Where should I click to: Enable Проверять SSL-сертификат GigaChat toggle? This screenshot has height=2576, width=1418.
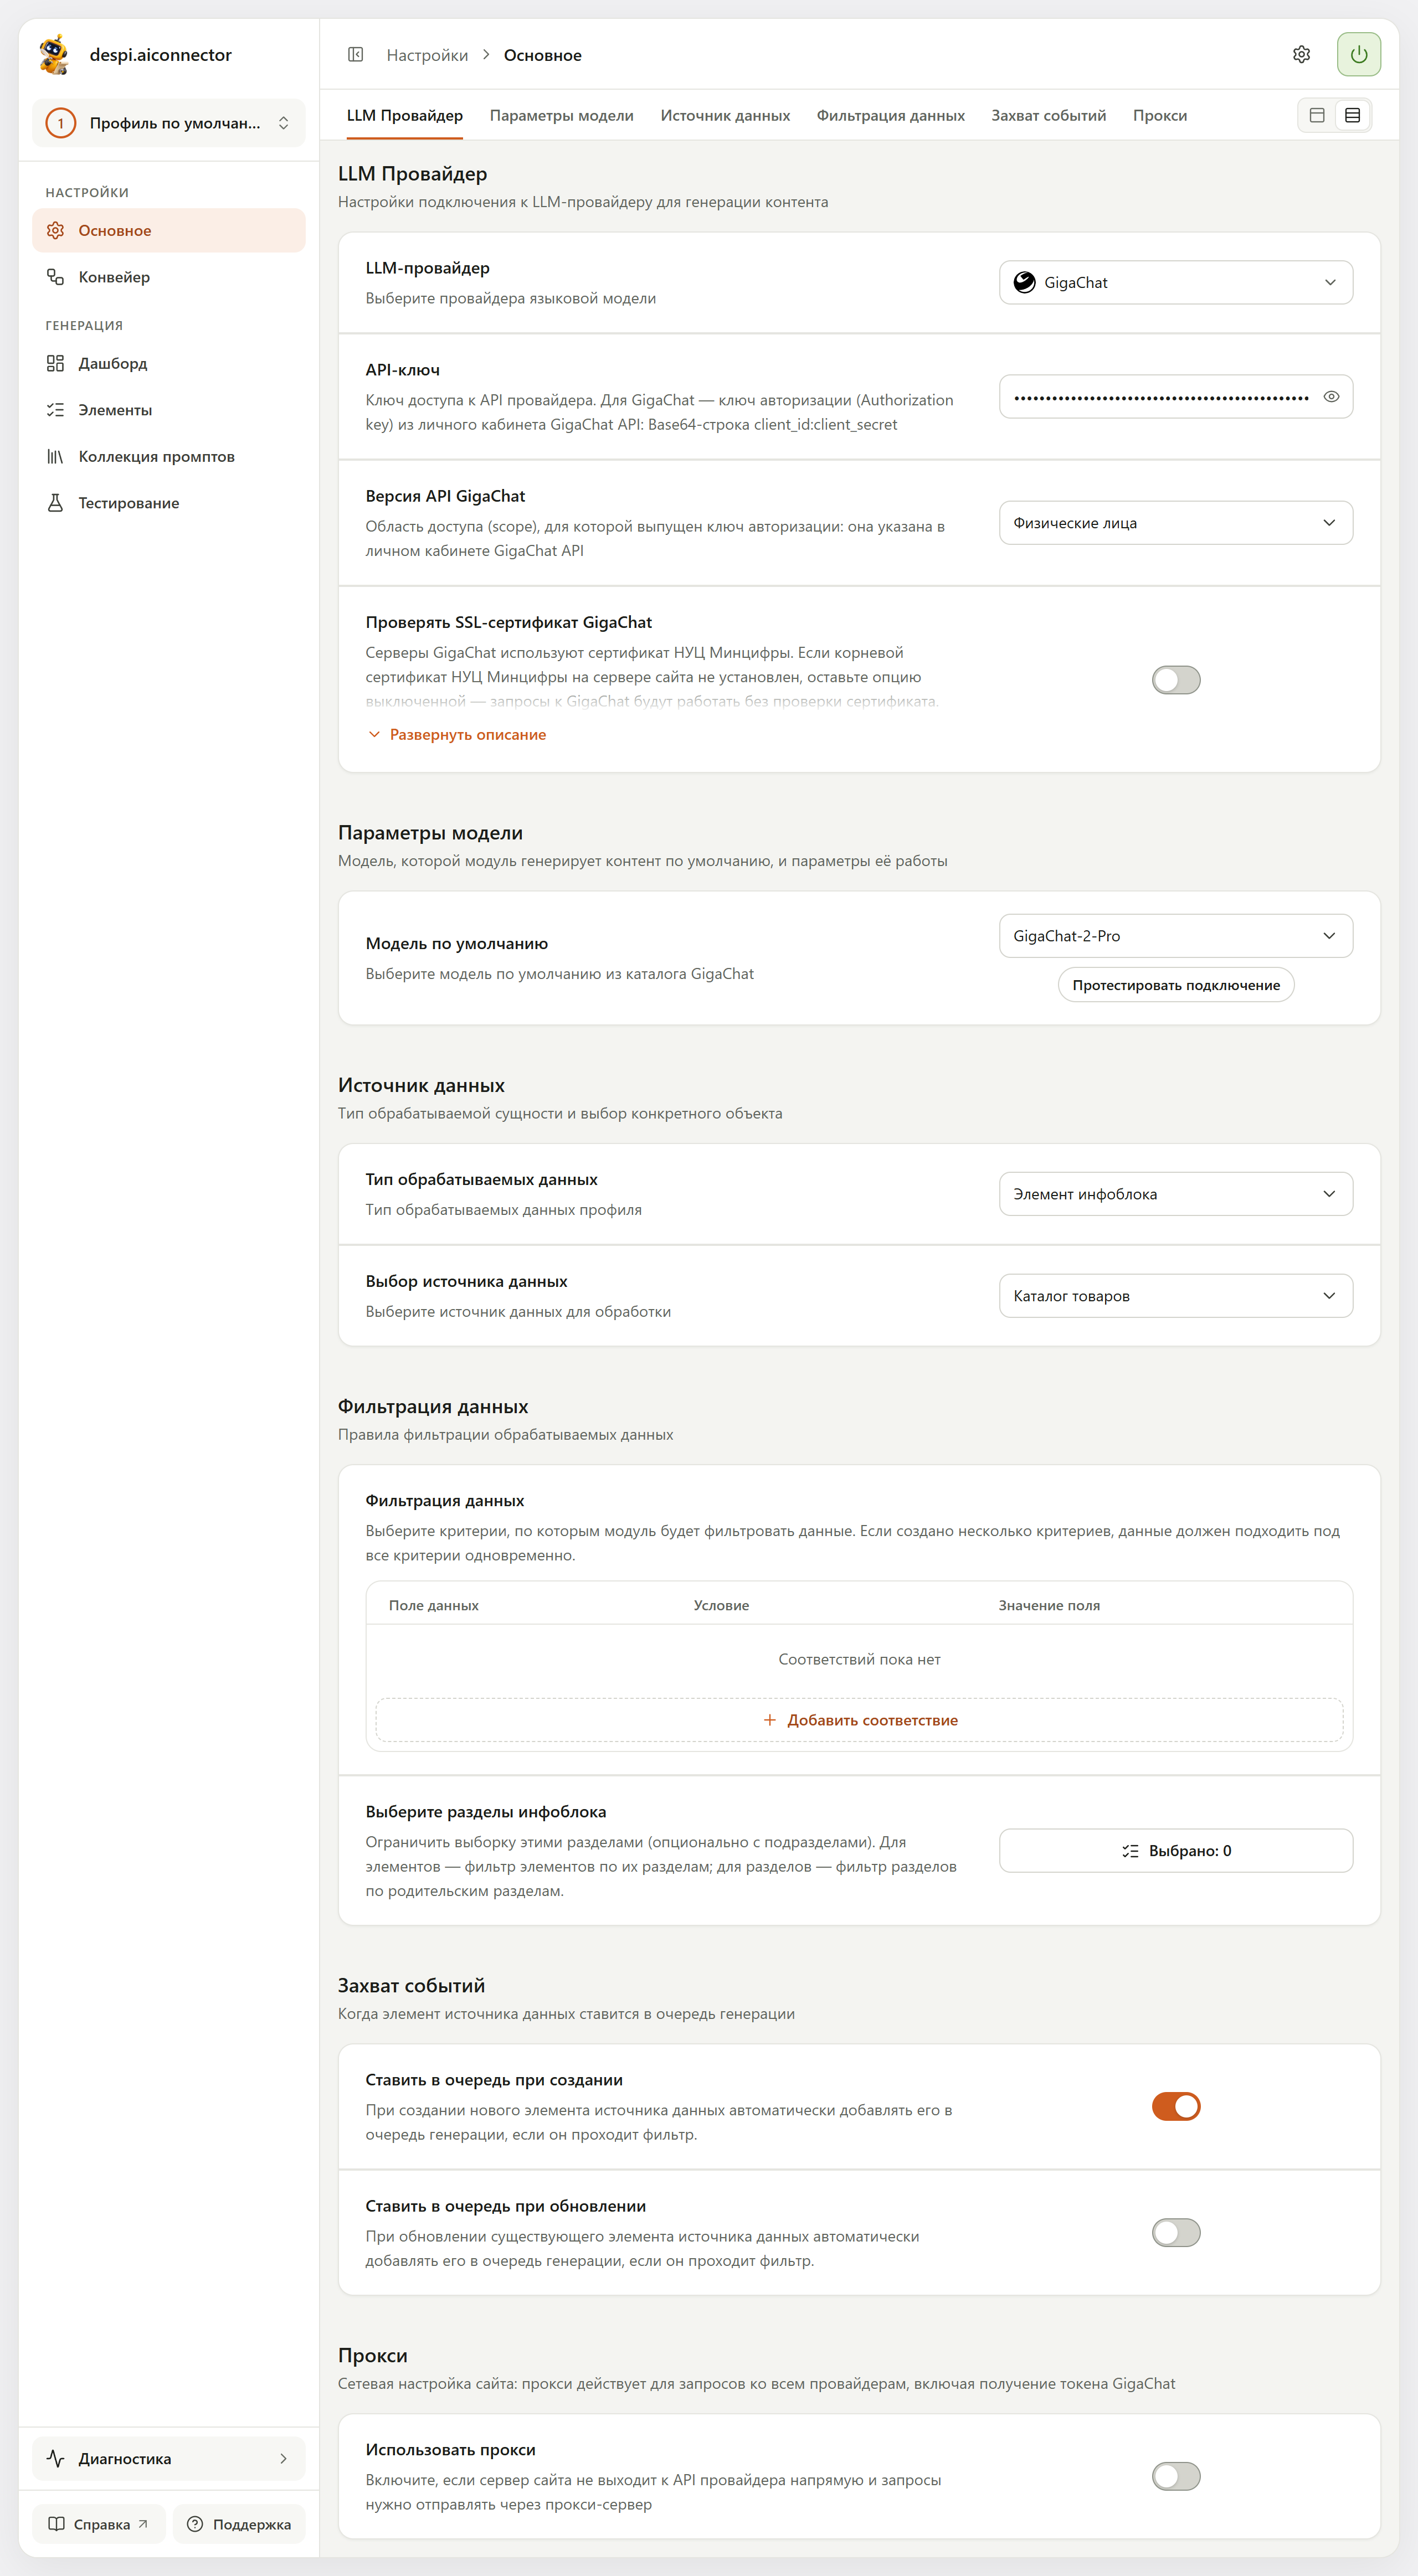pyautogui.click(x=1176, y=680)
